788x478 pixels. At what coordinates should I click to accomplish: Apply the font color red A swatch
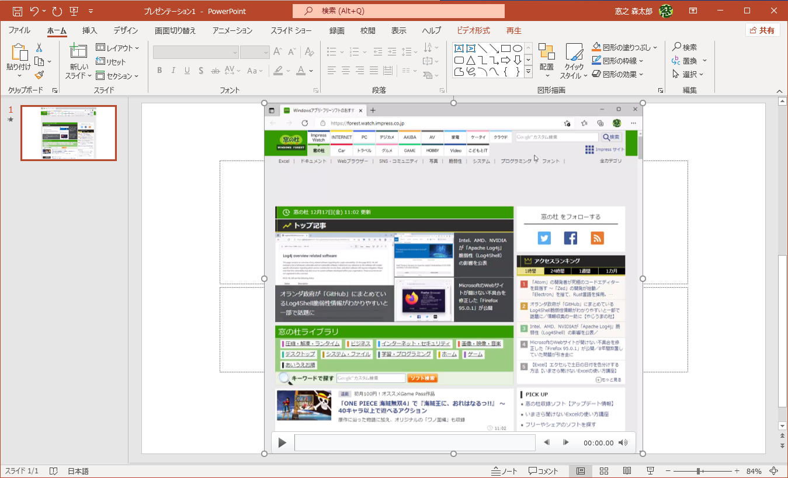301,71
